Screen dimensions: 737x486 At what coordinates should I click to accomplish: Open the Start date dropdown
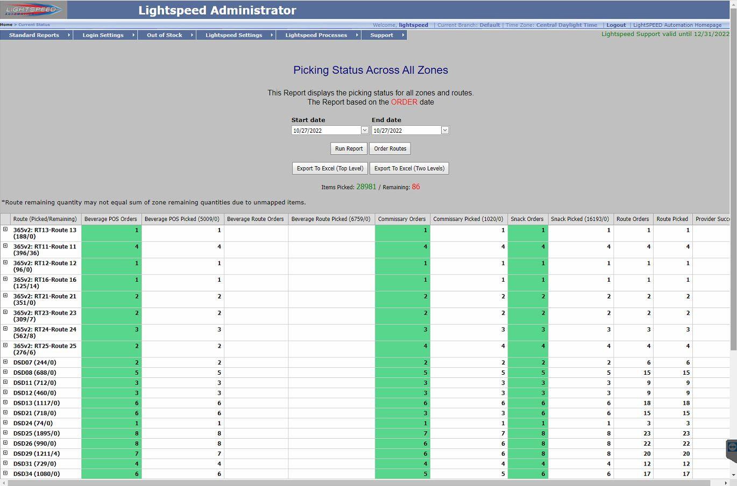click(x=364, y=130)
